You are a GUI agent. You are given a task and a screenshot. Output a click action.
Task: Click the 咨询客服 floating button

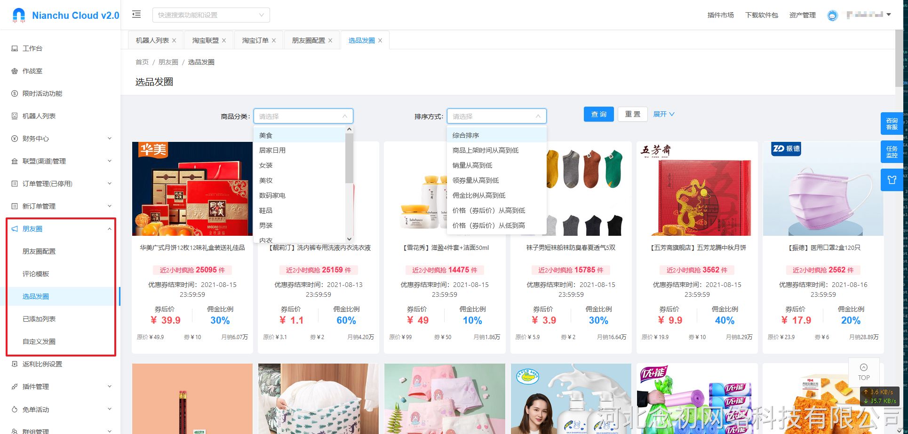(x=892, y=124)
